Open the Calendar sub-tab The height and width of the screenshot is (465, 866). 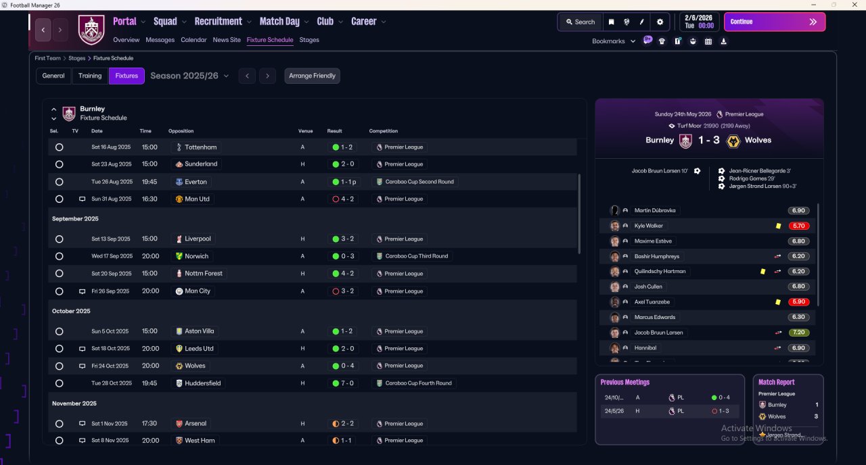pos(193,40)
